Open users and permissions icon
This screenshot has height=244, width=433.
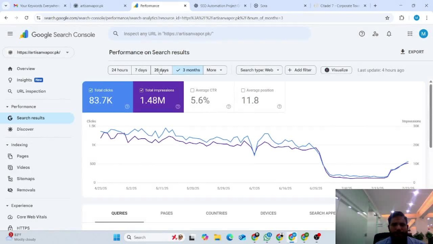[375, 34]
